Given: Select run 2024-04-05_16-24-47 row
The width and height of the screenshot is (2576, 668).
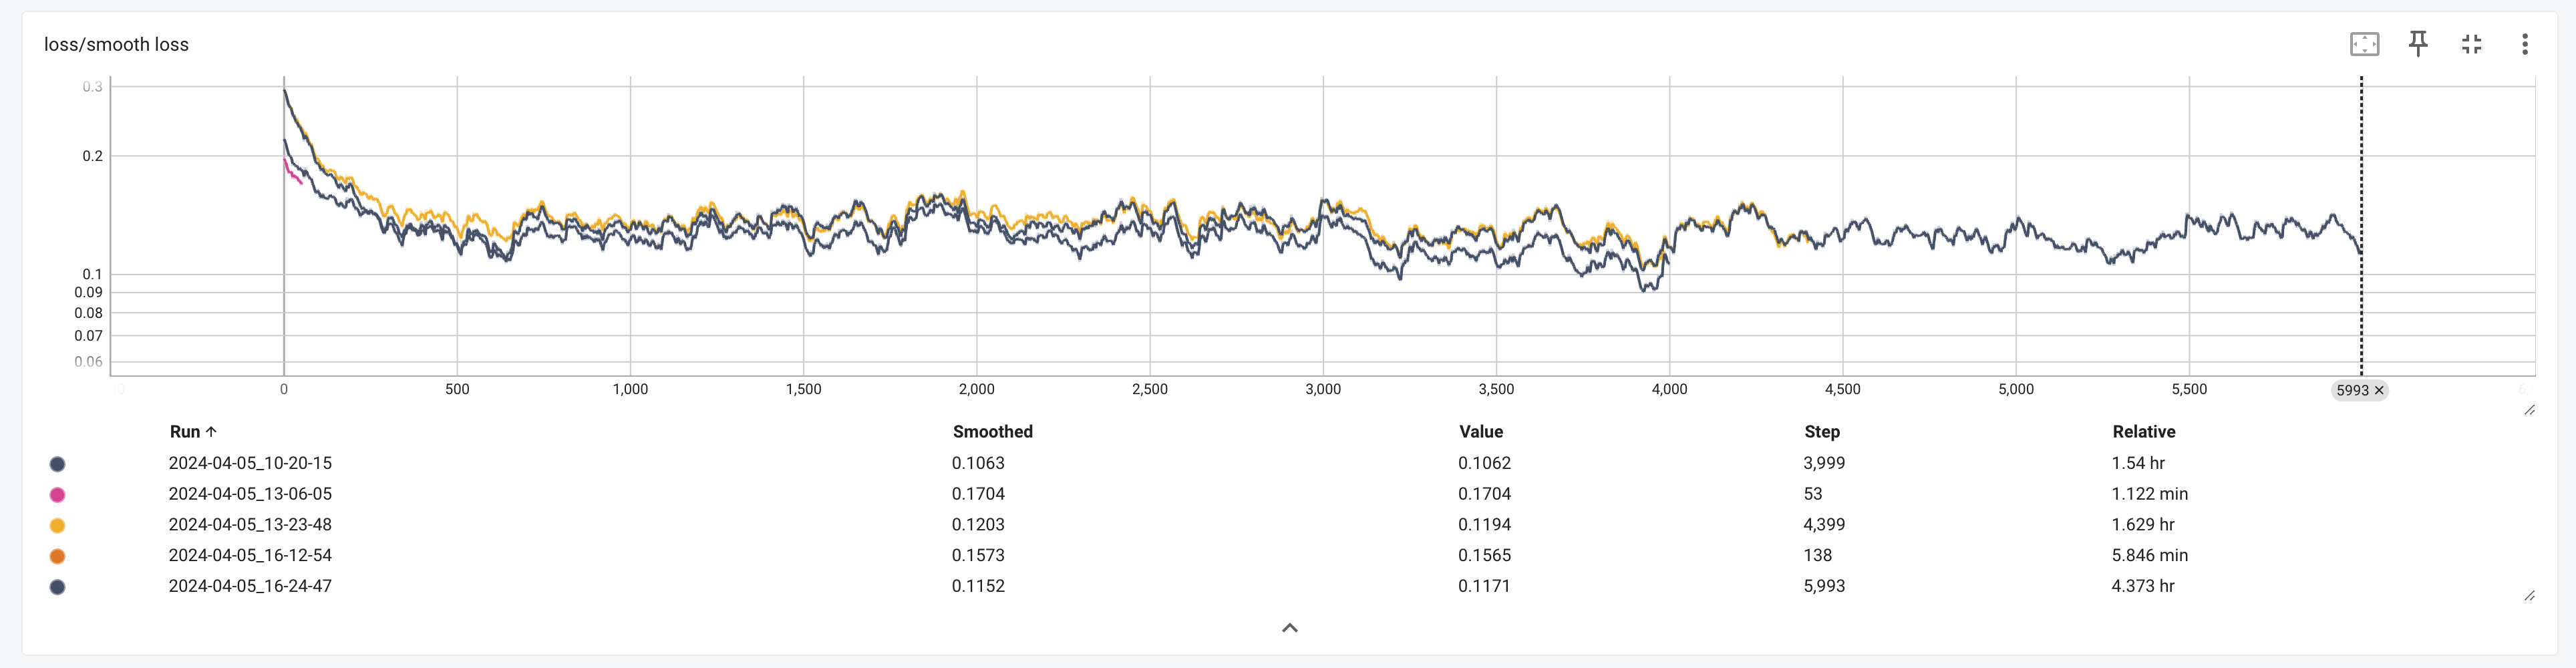Looking at the screenshot, I should [x=250, y=586].
